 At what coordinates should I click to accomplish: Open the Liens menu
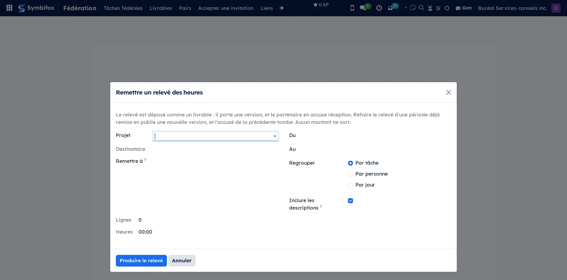[x=267, y=8]
